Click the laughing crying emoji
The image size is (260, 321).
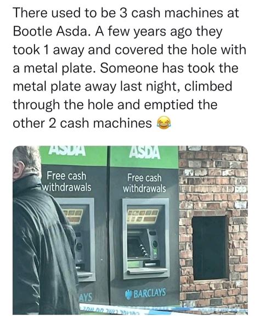coord(163,123)
